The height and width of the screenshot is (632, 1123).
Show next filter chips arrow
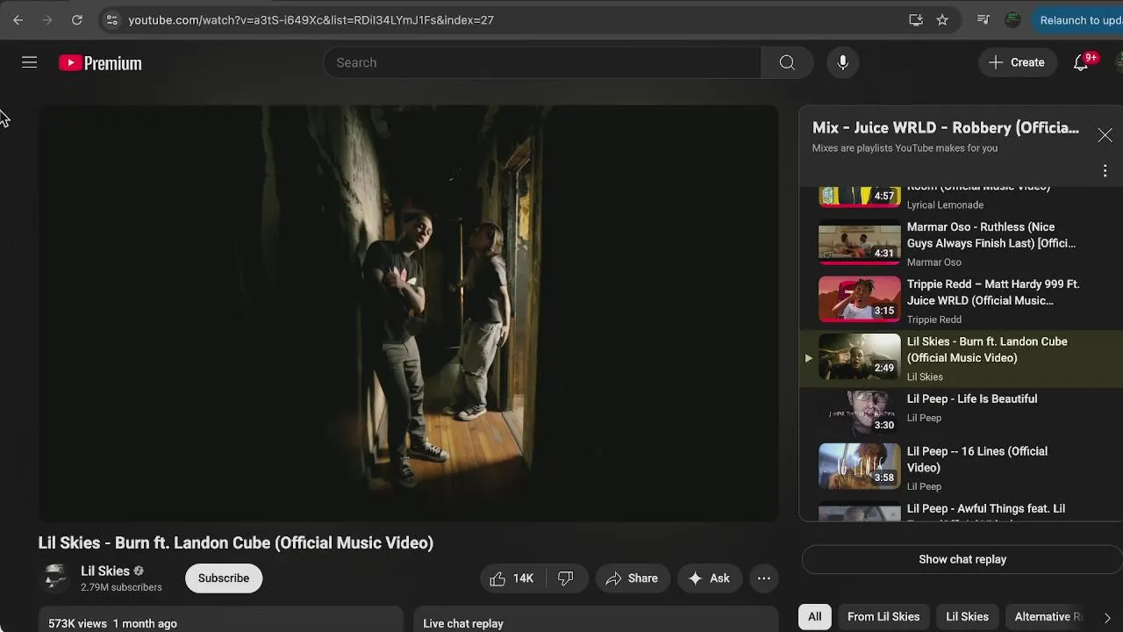tap(1107, 617)
